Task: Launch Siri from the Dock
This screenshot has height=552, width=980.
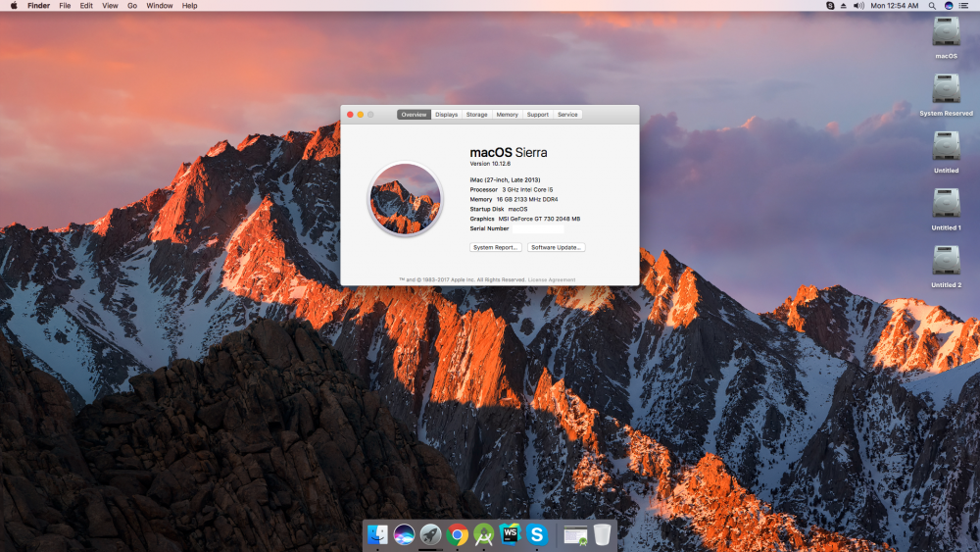Action: pos(404,534)
